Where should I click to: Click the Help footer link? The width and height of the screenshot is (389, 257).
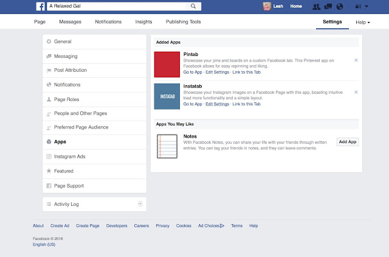click(x=253, y=226)
